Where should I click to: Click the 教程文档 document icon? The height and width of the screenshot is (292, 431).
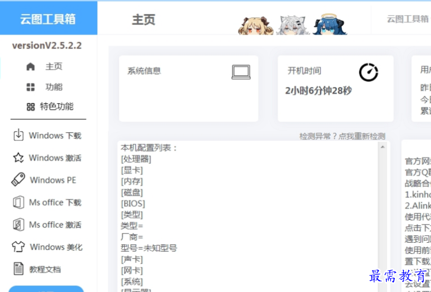18,269
